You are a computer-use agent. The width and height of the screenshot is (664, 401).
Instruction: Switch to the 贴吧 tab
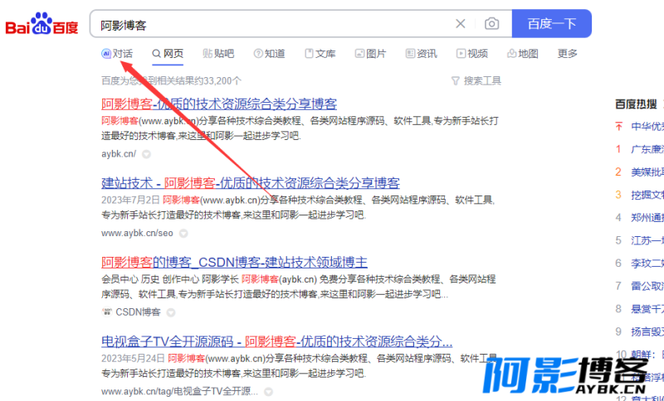(x=218, y=54)
